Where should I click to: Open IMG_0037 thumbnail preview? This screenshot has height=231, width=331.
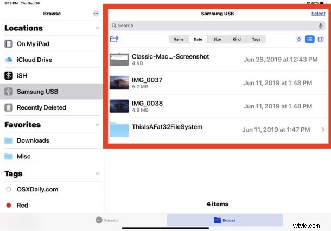[119, 83]
